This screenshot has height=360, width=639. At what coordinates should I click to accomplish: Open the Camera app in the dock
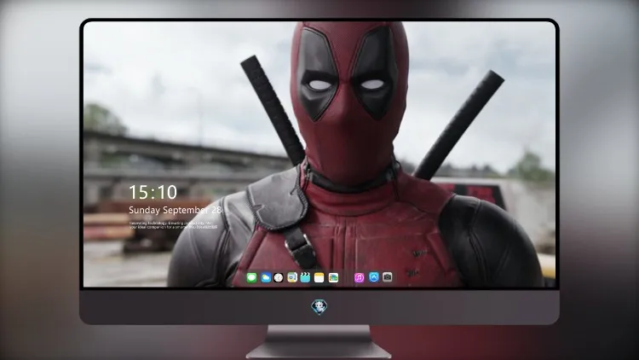[x=387, y=277]
